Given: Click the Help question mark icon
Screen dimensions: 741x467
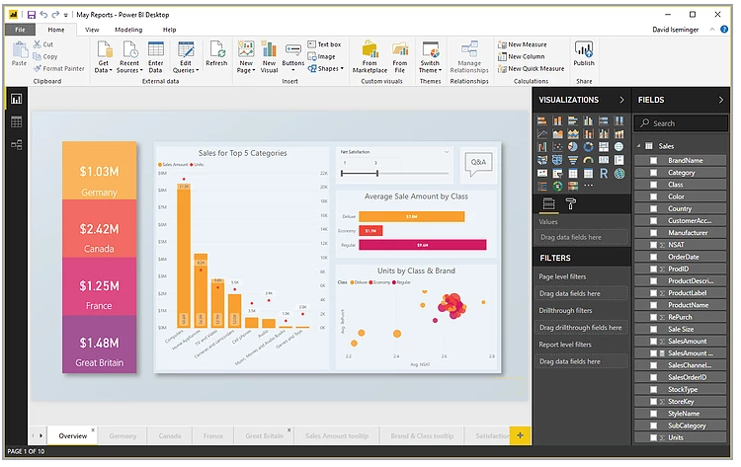Looking at the screenshot, I should click(x=723, y=30).
